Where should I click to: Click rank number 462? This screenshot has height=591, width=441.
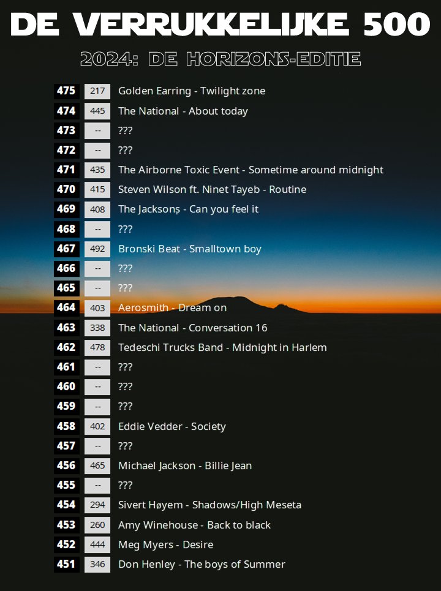(x=66, y=347)
